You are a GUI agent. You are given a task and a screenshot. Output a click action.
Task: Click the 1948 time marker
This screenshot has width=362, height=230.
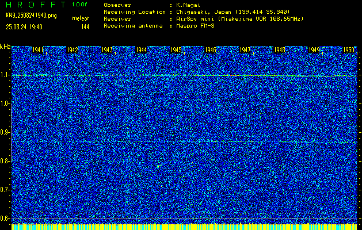pyautogui.click(x=279, y=50)
